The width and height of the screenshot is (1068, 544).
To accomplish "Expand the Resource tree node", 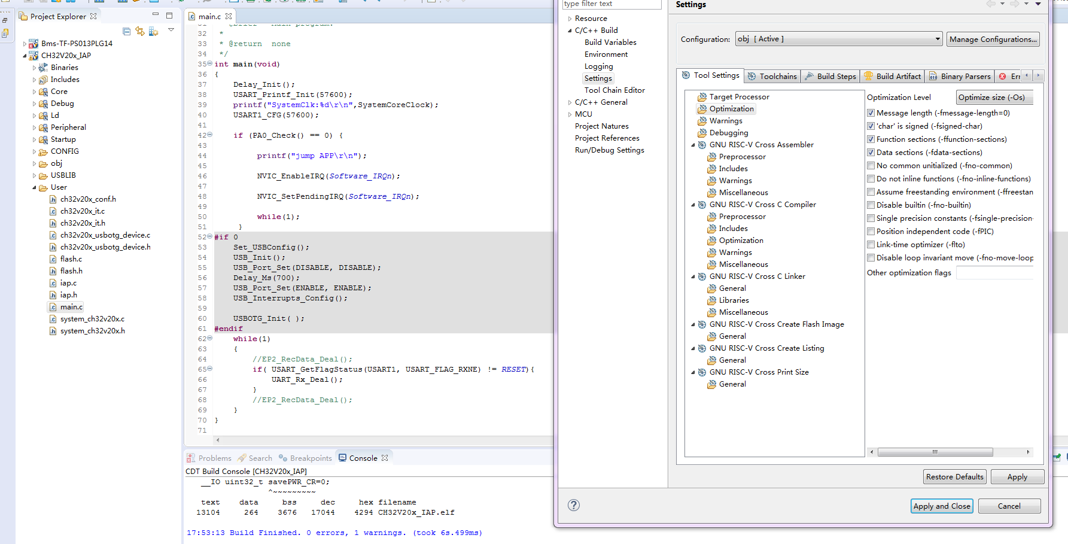I will (x=570, y=19).
